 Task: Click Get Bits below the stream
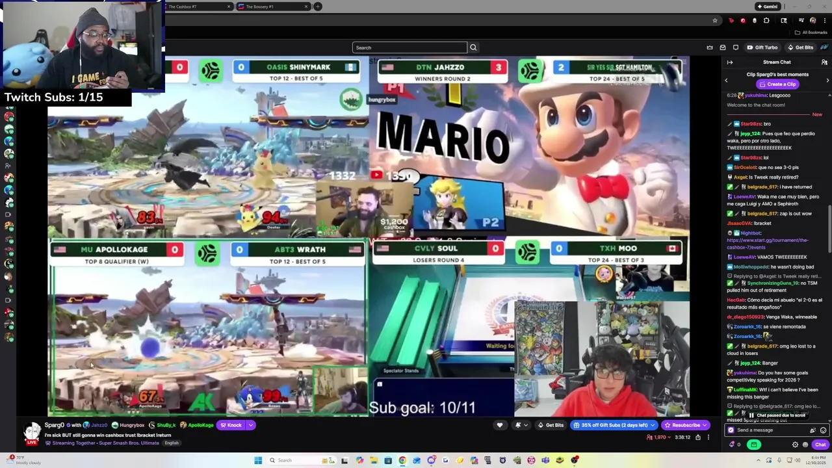point(551,425)
